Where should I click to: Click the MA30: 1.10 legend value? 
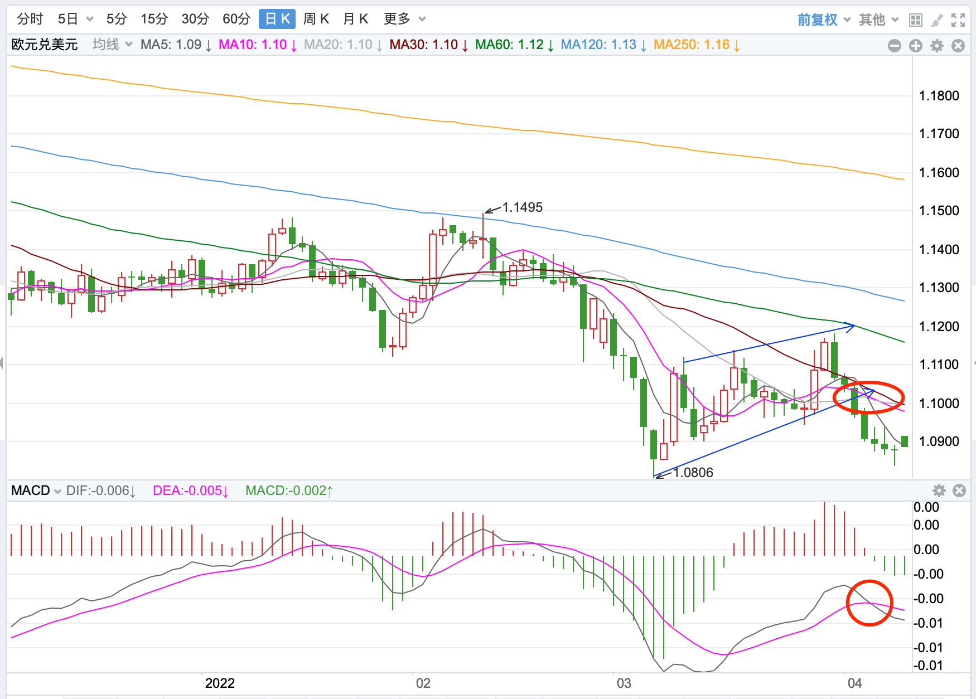click(429, 45)
